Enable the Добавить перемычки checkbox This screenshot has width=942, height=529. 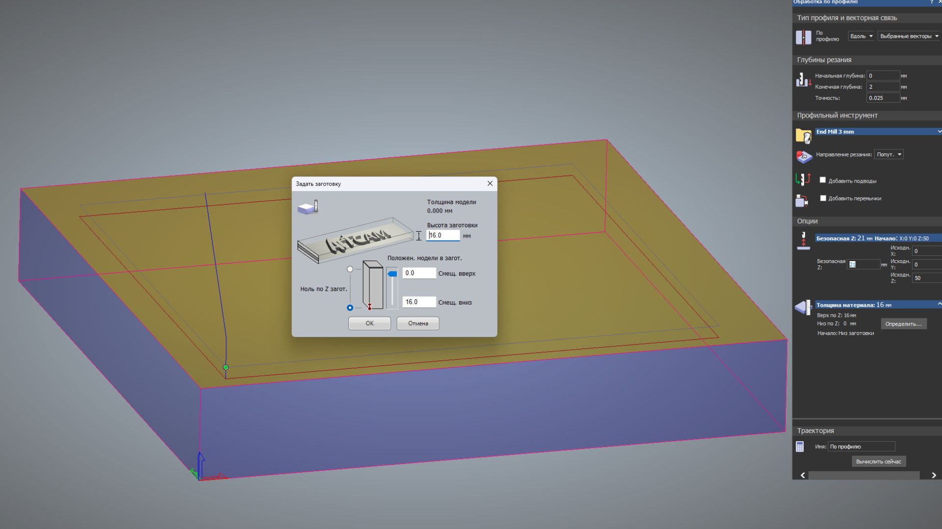tap(823, 198)
